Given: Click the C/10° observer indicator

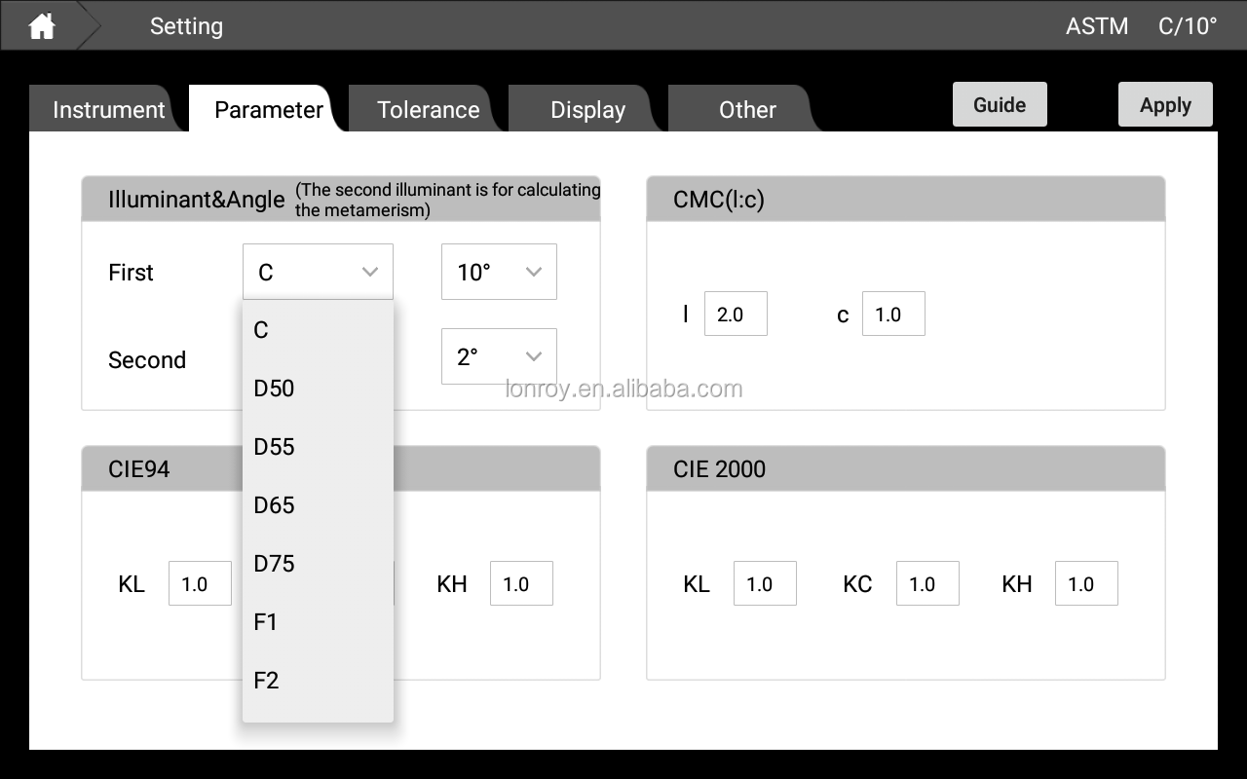Looking at the screenshot, I should click(x=1187, y=26).
